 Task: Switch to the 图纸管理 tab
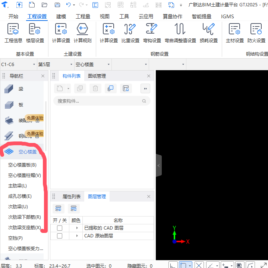(97, 76)
